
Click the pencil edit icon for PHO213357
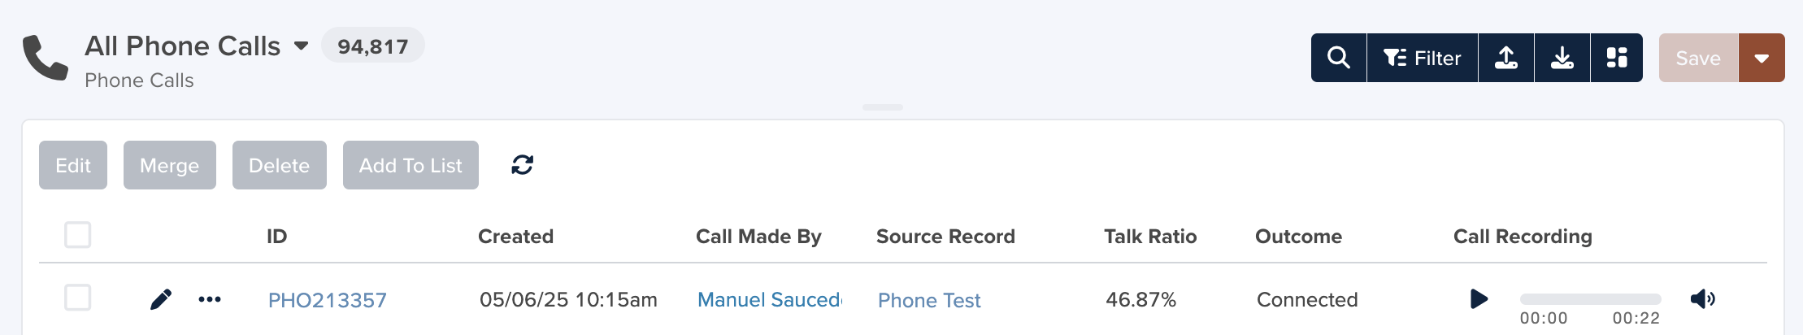[x=161, y=299]
